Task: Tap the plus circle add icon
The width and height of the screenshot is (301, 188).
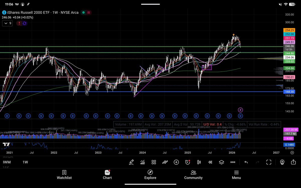Action: (176, 162)
